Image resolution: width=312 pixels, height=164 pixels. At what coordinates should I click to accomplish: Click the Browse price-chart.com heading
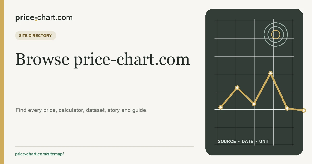click(103, 59)
